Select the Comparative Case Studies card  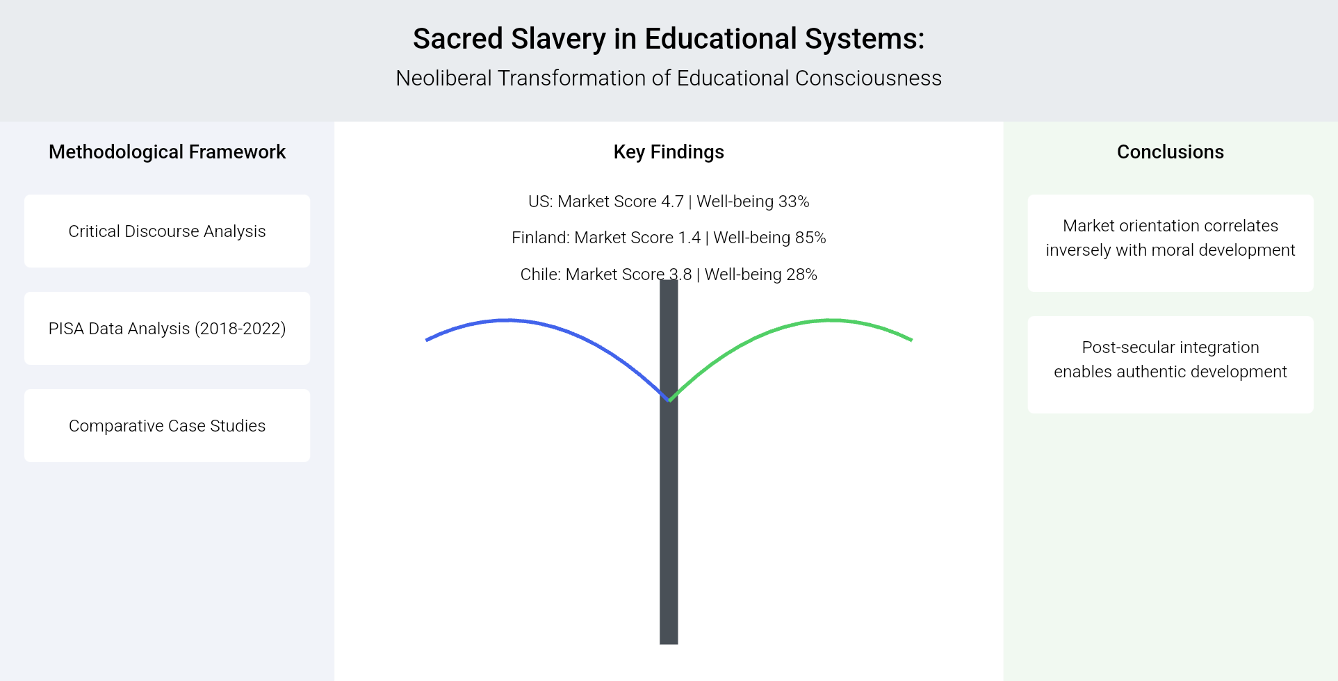[167, 425]
